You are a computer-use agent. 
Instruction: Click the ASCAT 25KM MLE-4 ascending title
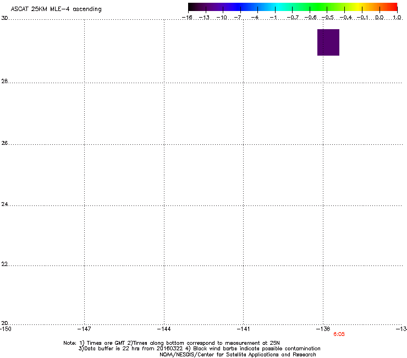(56, 9)
